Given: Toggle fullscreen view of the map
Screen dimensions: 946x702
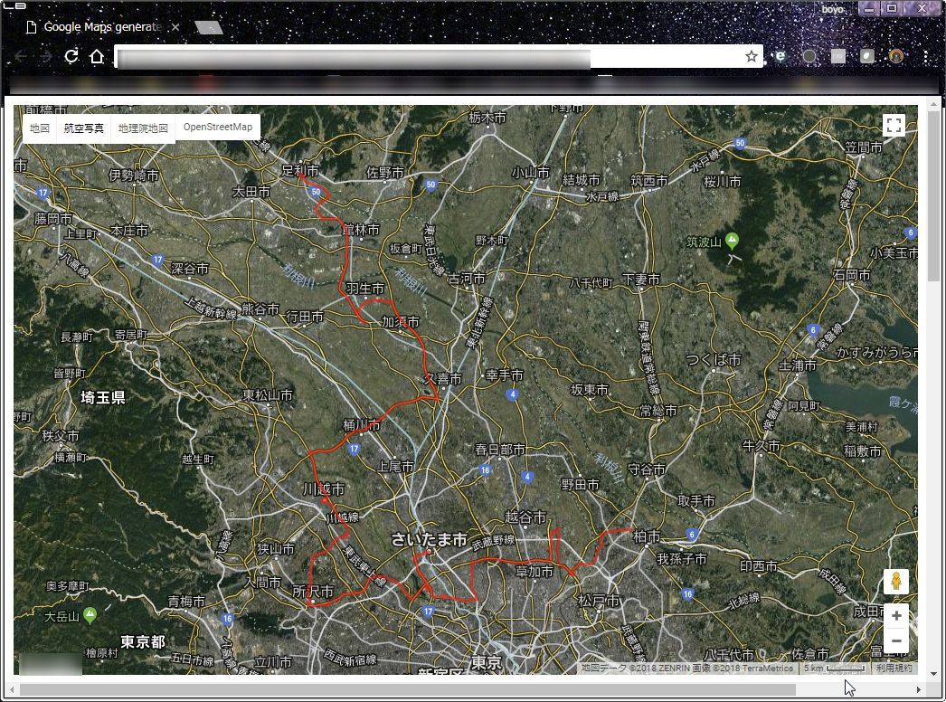Looking at the screenshot, I should (x=894, y=126).
